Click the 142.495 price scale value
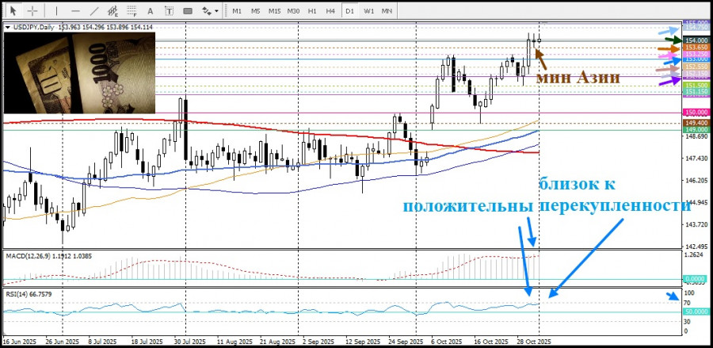 click(x=696, y=247)
